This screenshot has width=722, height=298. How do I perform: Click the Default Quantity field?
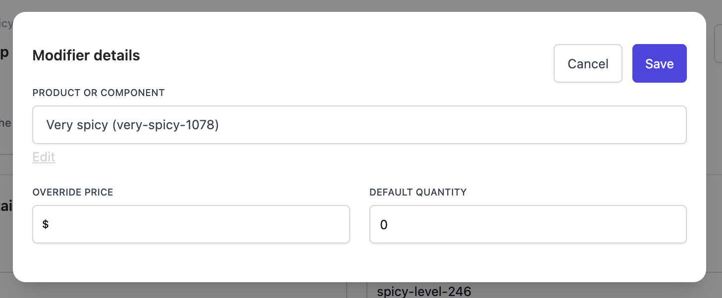(x=527, y=224)
